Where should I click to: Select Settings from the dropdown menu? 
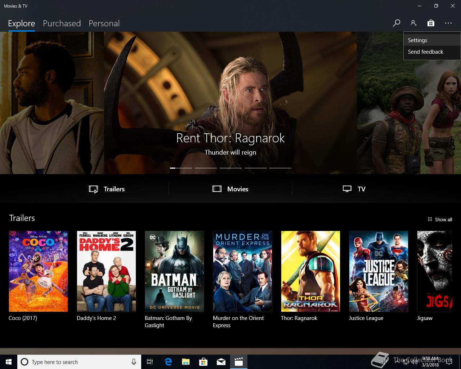tap(432, 40)
